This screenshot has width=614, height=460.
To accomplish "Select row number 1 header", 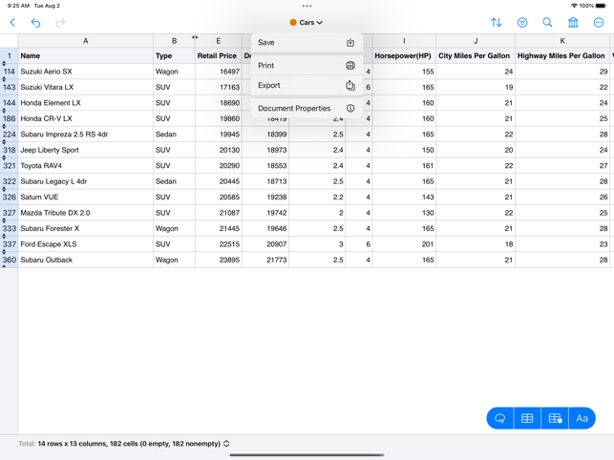I will (9, 56).
